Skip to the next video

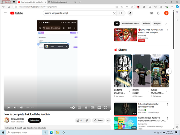tap(15, 108)
